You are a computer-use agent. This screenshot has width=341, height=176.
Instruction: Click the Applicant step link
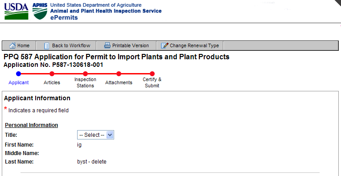pos(18,82)
